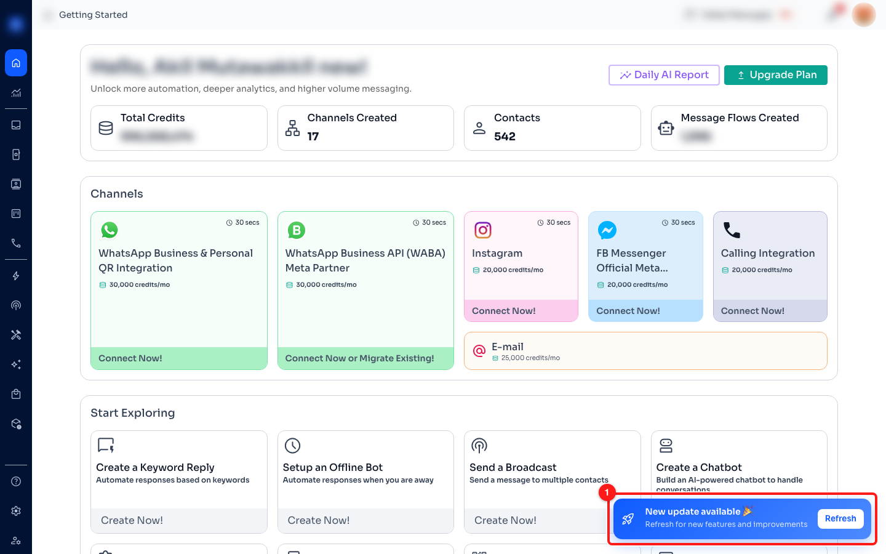This screenshot has width=886, height=554.
Task: Click the Instagram logo icon
Action: coord(483,230)
